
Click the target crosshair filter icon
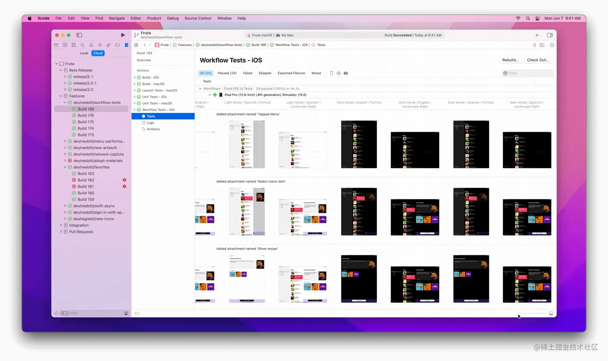coord(339,73)
